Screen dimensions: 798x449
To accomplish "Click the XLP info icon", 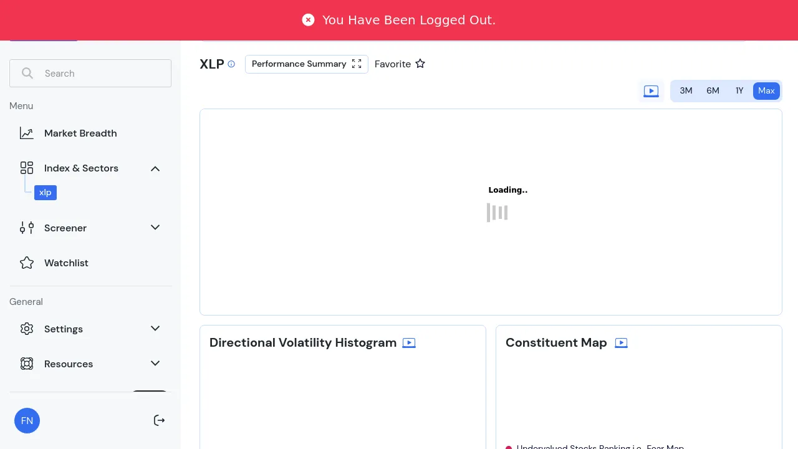I will [x=231, y=64].
